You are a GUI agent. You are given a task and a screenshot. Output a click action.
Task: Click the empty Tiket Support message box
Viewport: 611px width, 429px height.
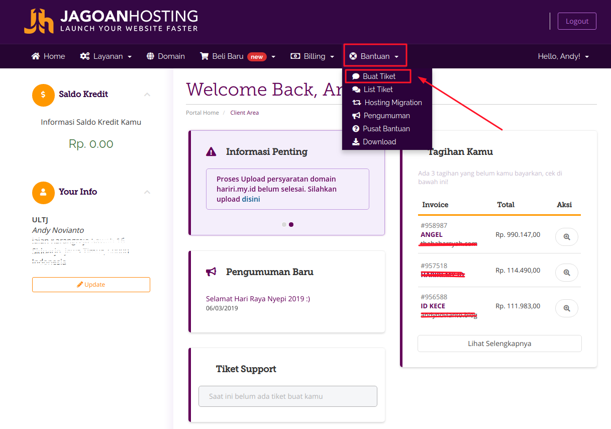(288, 396)
